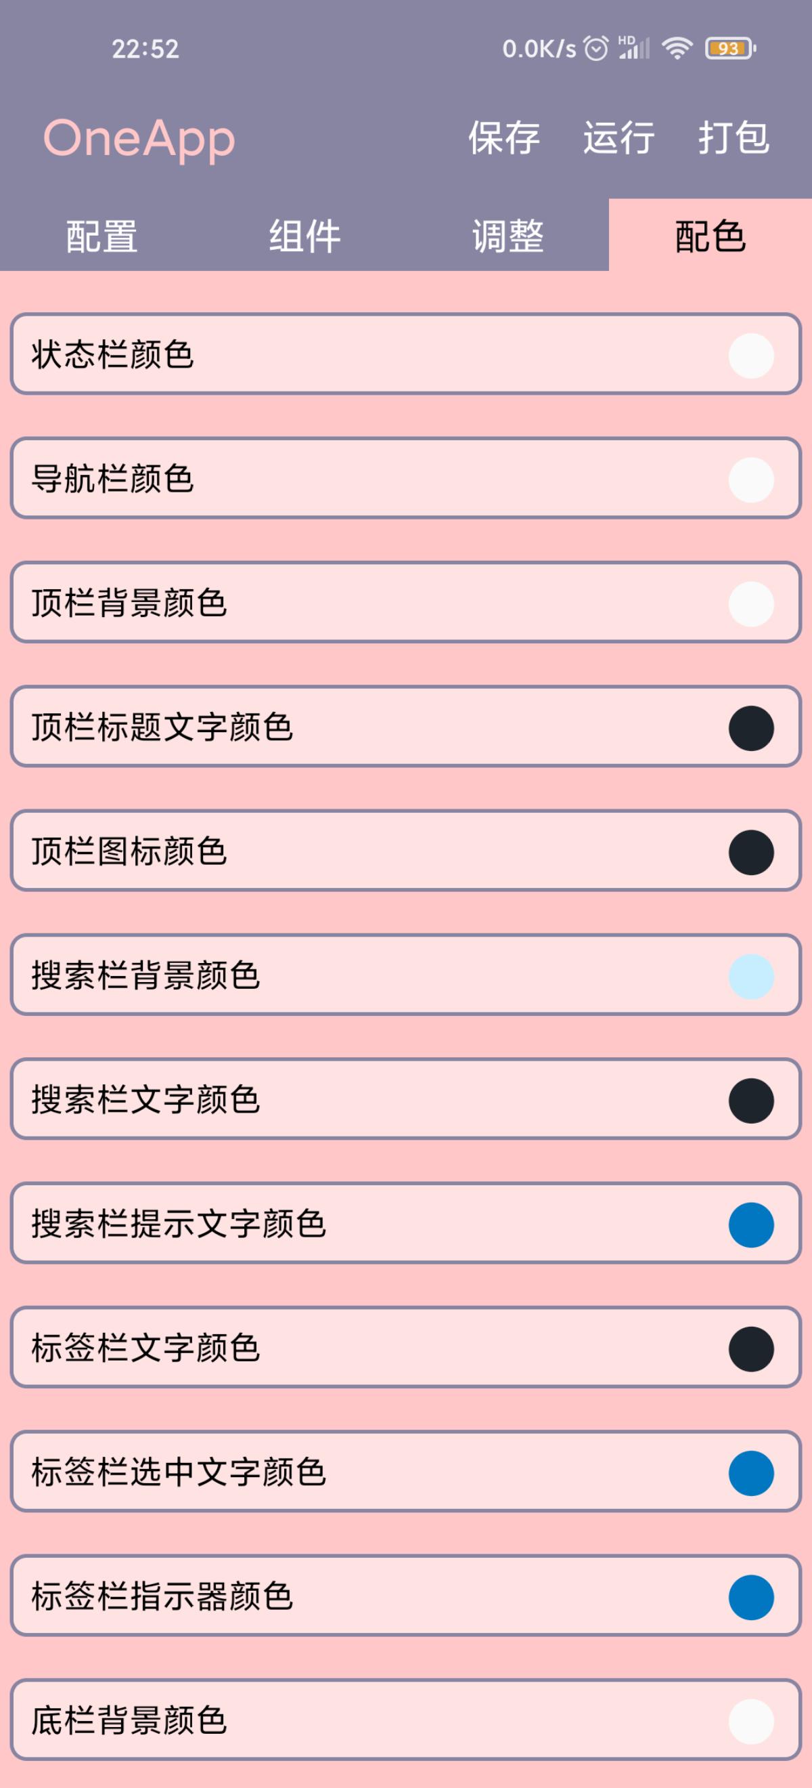Open the 顶栏标题文字颜色 dark swatch

751,728
